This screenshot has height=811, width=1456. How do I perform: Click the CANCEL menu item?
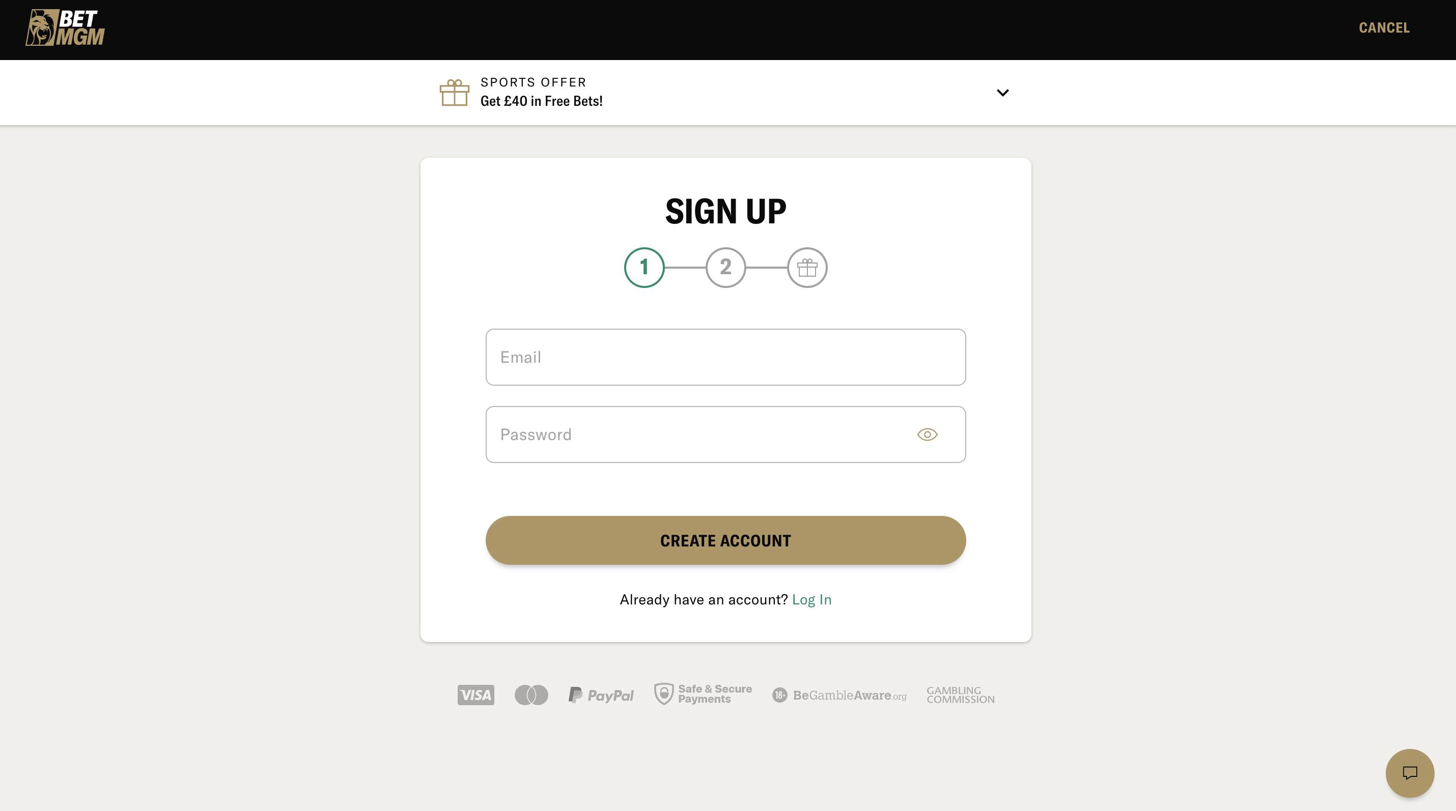[x=1384, y=28]
